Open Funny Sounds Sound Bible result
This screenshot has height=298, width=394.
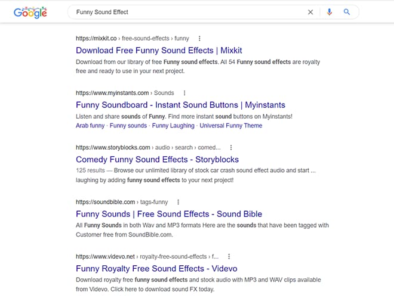pyautogui.click(x=169, y=214)
